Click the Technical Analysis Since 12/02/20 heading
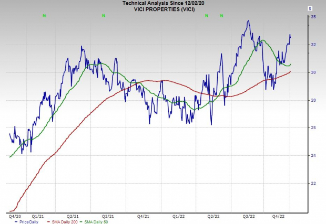This screenshot has width=326, height=224. click(158, 3)
